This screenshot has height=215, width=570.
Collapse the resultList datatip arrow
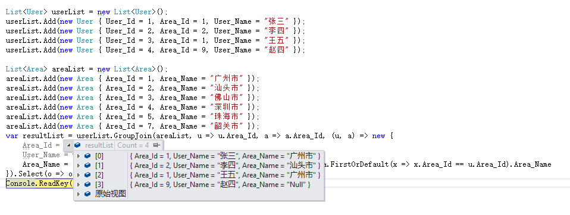(68, 145)
